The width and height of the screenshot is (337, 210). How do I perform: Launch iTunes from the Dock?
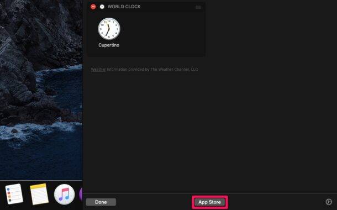(x=64, y=195)
